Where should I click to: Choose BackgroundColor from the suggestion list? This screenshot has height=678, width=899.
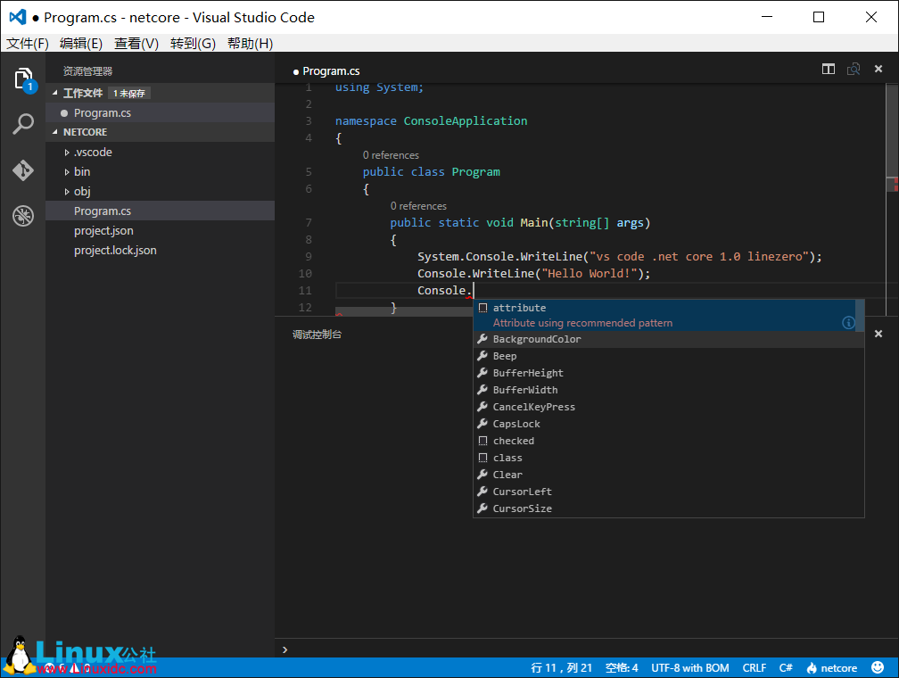[x=669, y=339]
